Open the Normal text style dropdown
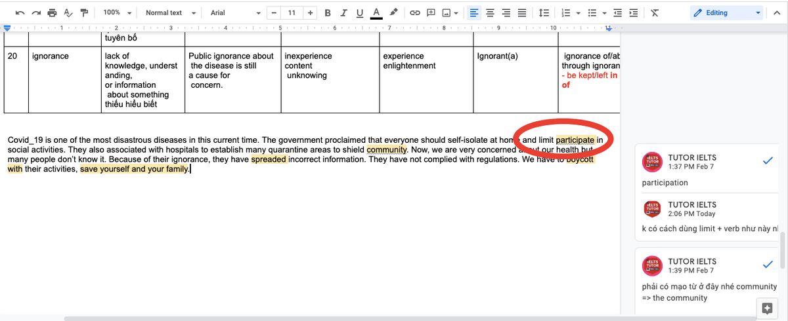 (169, 12)
